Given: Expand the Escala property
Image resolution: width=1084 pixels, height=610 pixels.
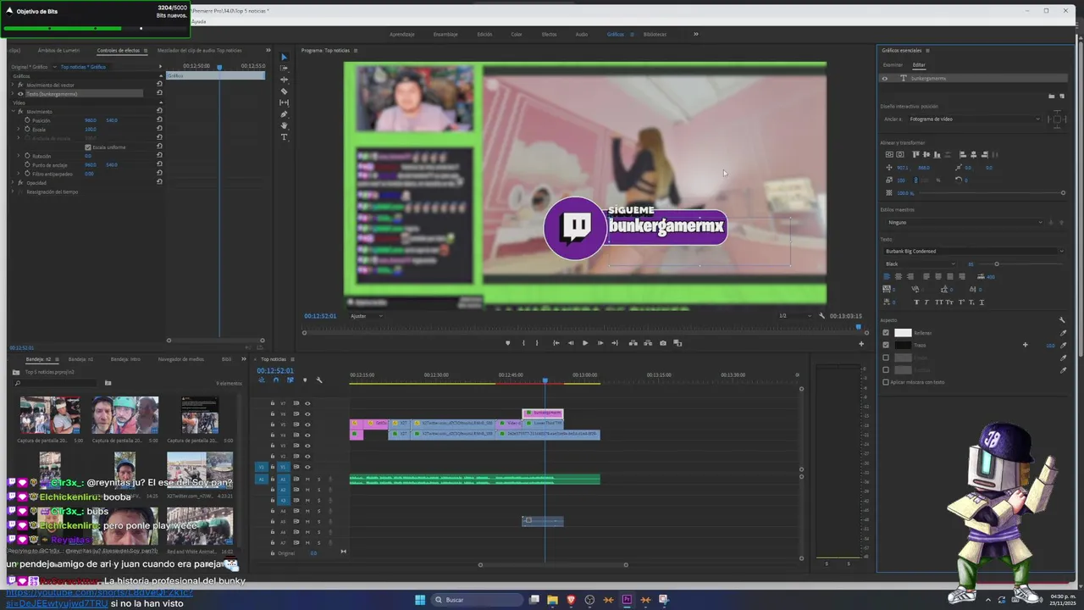Looking at the screenshot, I should pos(20,129).
